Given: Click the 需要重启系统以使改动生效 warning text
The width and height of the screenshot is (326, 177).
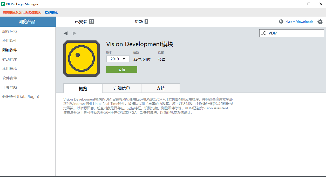Looking at the screenshot, I should [x=22, y=12].
